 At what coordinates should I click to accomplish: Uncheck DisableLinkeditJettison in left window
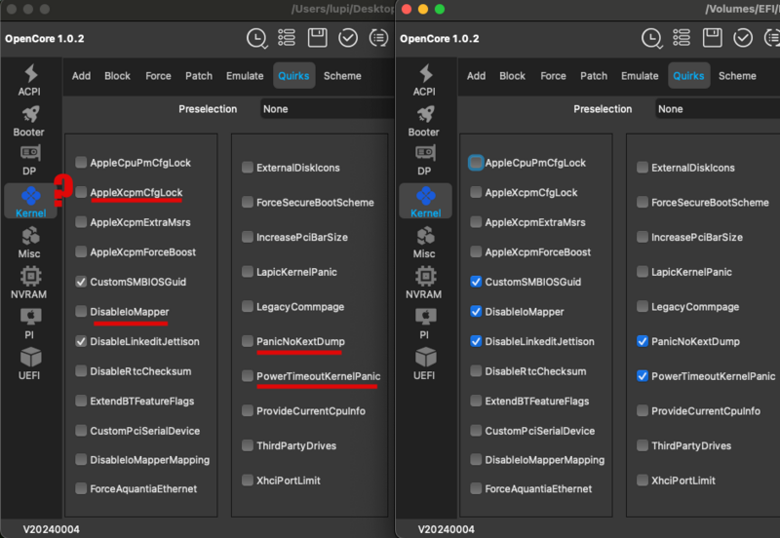pyautogui.click(x=81, y=341)
